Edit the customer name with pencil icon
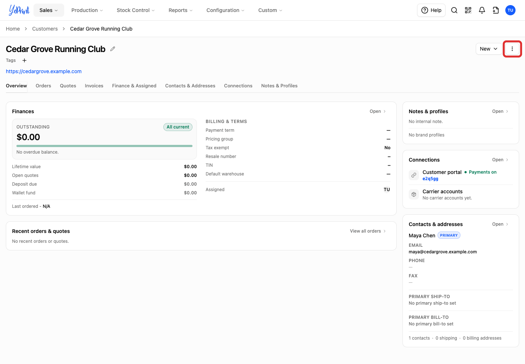525x364 pixels. tap(113, 49)
